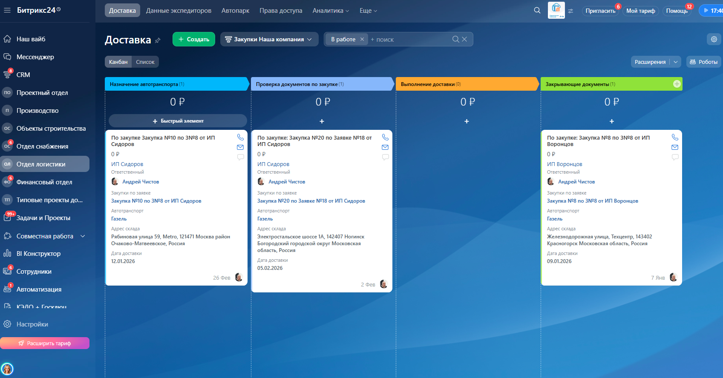Open the Роботы button
Image resolution: width=723 pixels, height=378 pixels.
tap(703, 62)
